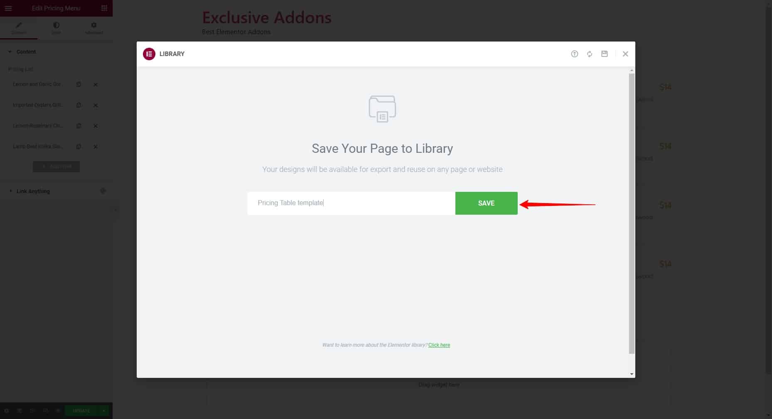This screenshot has width=772, height=419.
Task: Click the preview eye icon in the bottom bar
Action: (58, 411)
